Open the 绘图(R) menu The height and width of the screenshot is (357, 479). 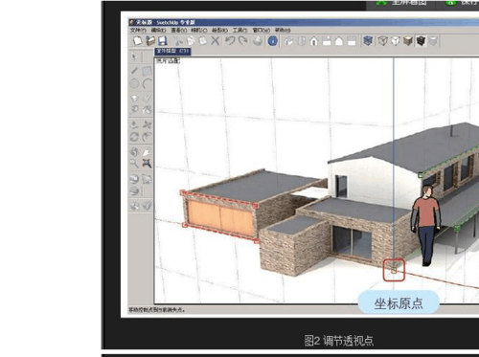tap(219, 30)
